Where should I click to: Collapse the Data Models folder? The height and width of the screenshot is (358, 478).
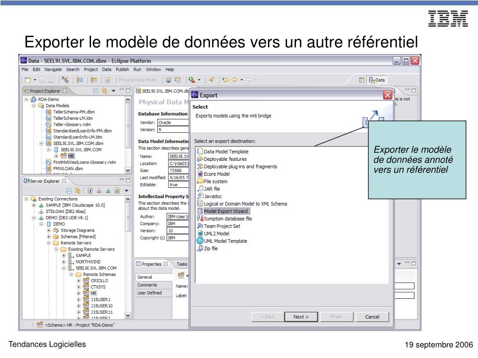(x=34, y=106)
